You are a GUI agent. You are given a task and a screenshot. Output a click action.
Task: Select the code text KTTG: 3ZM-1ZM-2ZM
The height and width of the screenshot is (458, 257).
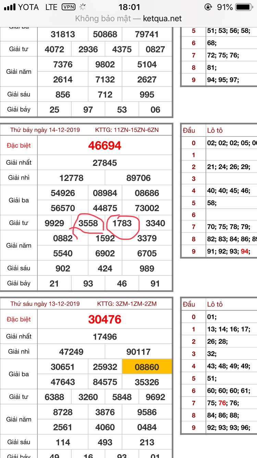click(x=127, y=304)
